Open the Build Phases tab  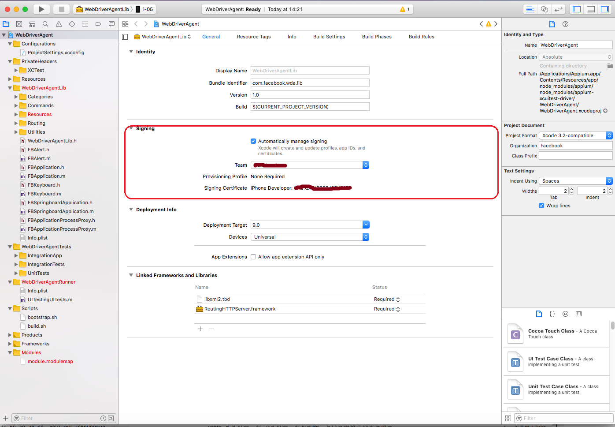(x=377, y=37)
